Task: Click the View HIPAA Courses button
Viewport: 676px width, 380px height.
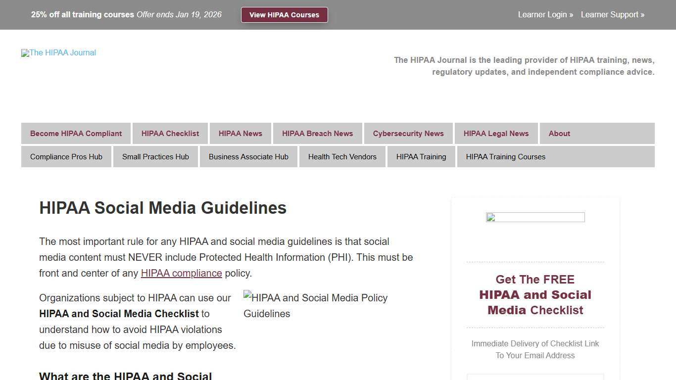Action: tap(284, 15)
